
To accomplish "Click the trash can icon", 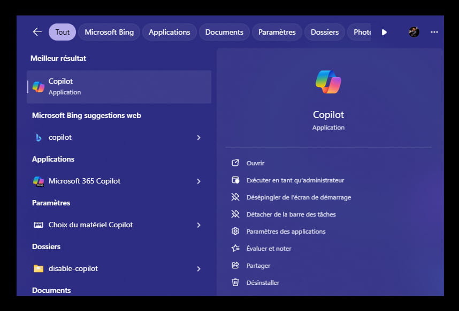I will [x=235, y=282].
